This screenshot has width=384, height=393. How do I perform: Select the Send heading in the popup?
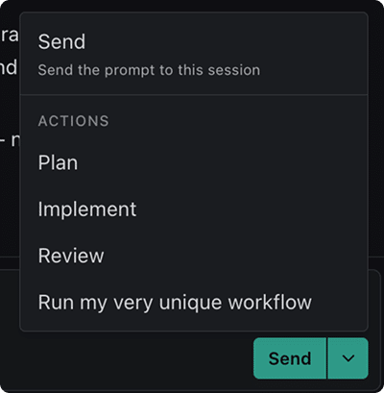[x=61, y=41]
